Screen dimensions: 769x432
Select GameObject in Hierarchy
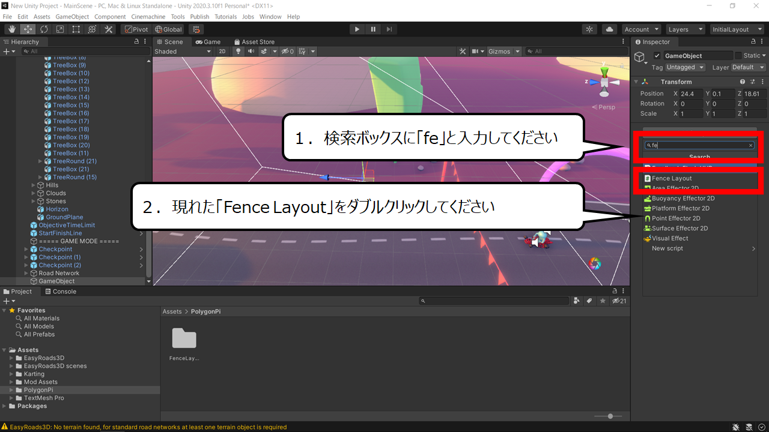pyautogui.click(x=56, y=281)
